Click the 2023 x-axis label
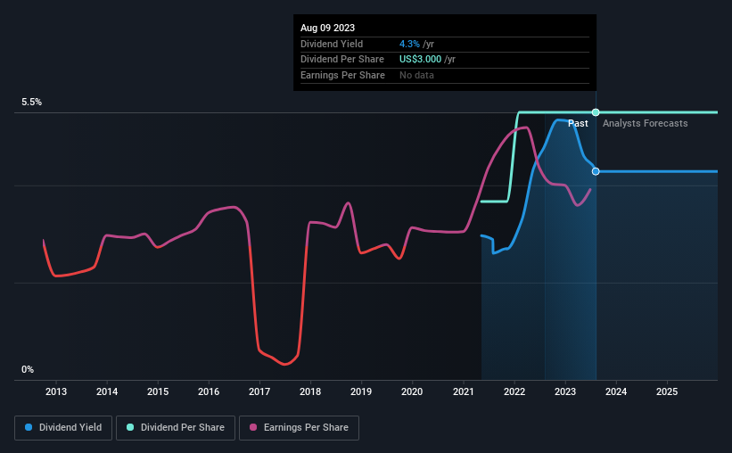The image size is (732, 453). tap(565, 391)
